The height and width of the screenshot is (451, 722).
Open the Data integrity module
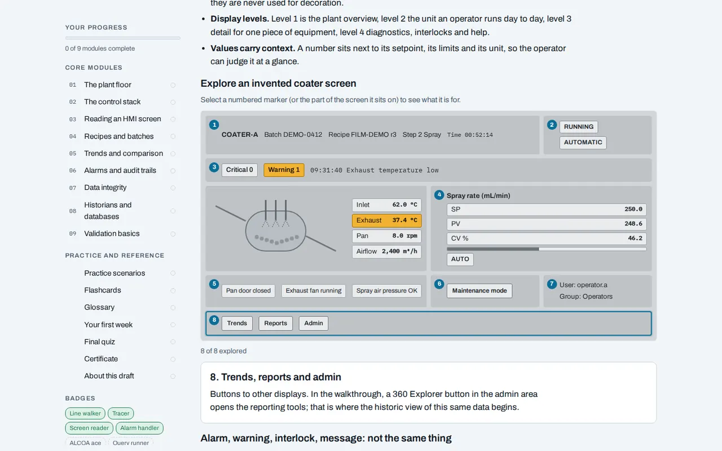[122, 188]
